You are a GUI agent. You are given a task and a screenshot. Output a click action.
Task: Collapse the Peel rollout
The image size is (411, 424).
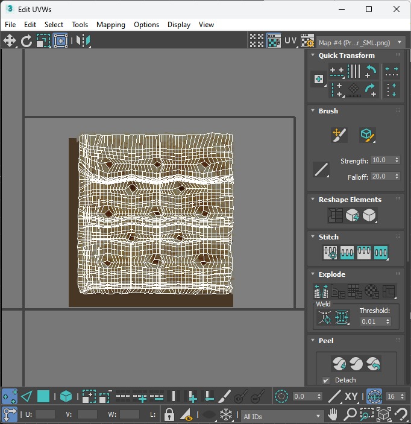(x=313, y=340)
